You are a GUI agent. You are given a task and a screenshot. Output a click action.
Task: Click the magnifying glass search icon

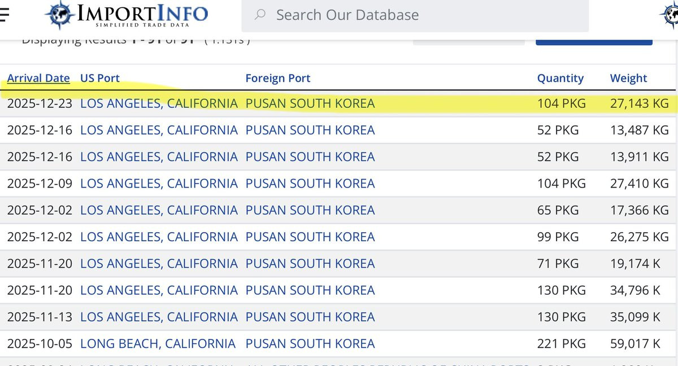(x=260, y=15)
